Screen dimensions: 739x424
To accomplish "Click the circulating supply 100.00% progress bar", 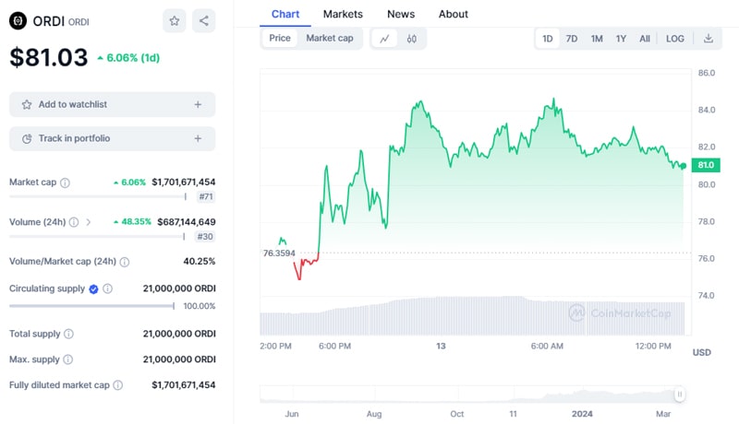I will coord(91,306).
